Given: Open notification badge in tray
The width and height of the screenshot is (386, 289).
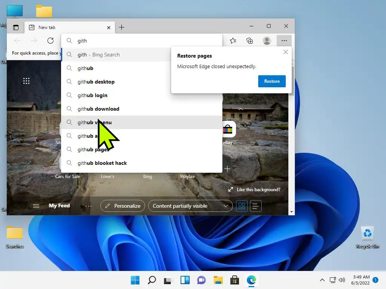Looking at the screenshot, I should pos(375,280).
